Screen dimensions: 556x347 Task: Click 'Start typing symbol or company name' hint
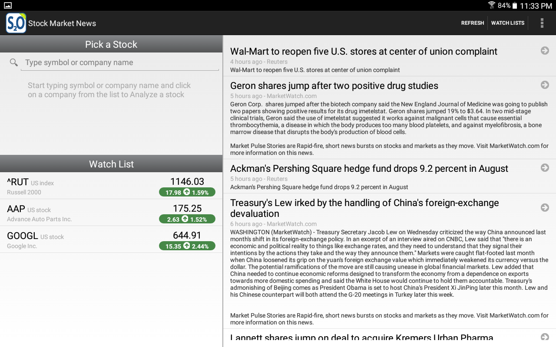(109, 90)
